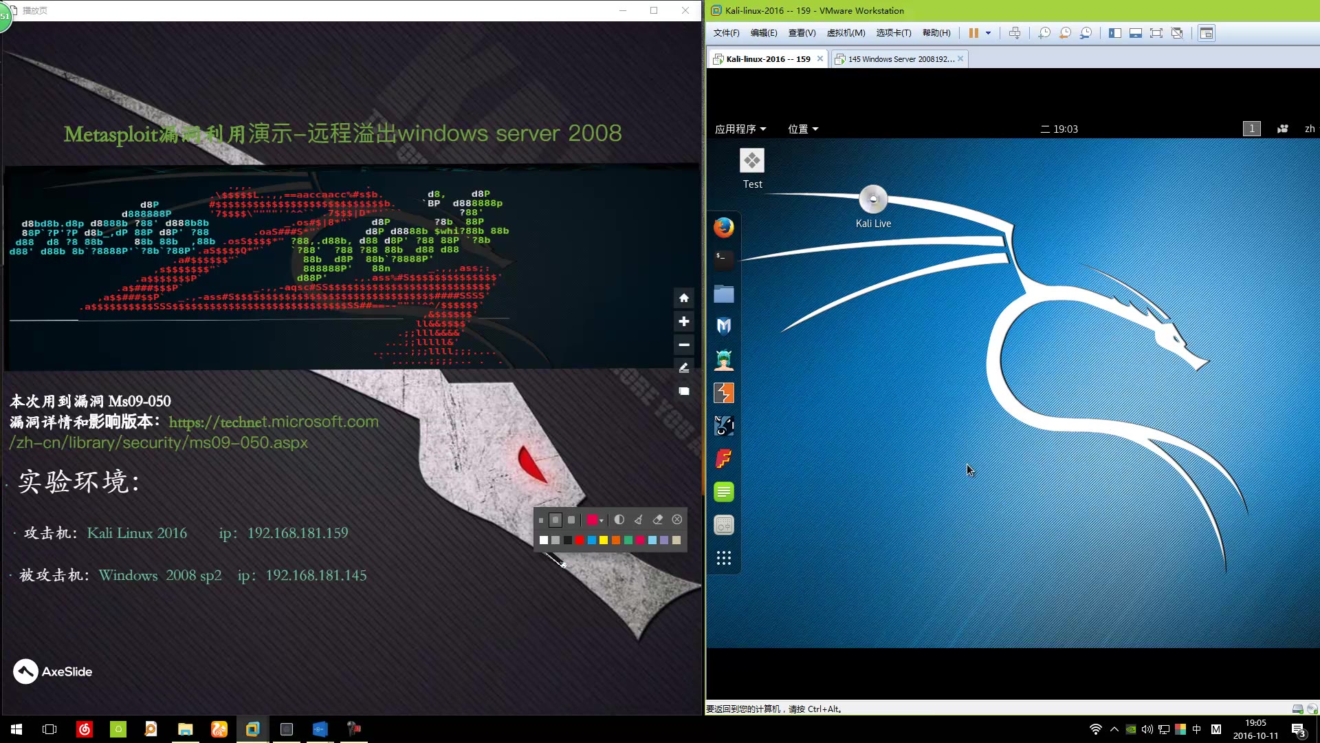This screenshot has height=743, width=1320.
Task: Close the 145 Windows Server 2008 tab
Action: [960, 59]
